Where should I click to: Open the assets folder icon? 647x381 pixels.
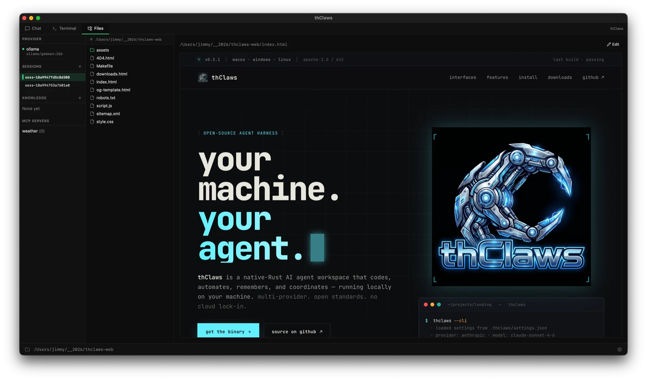point(92,50)
